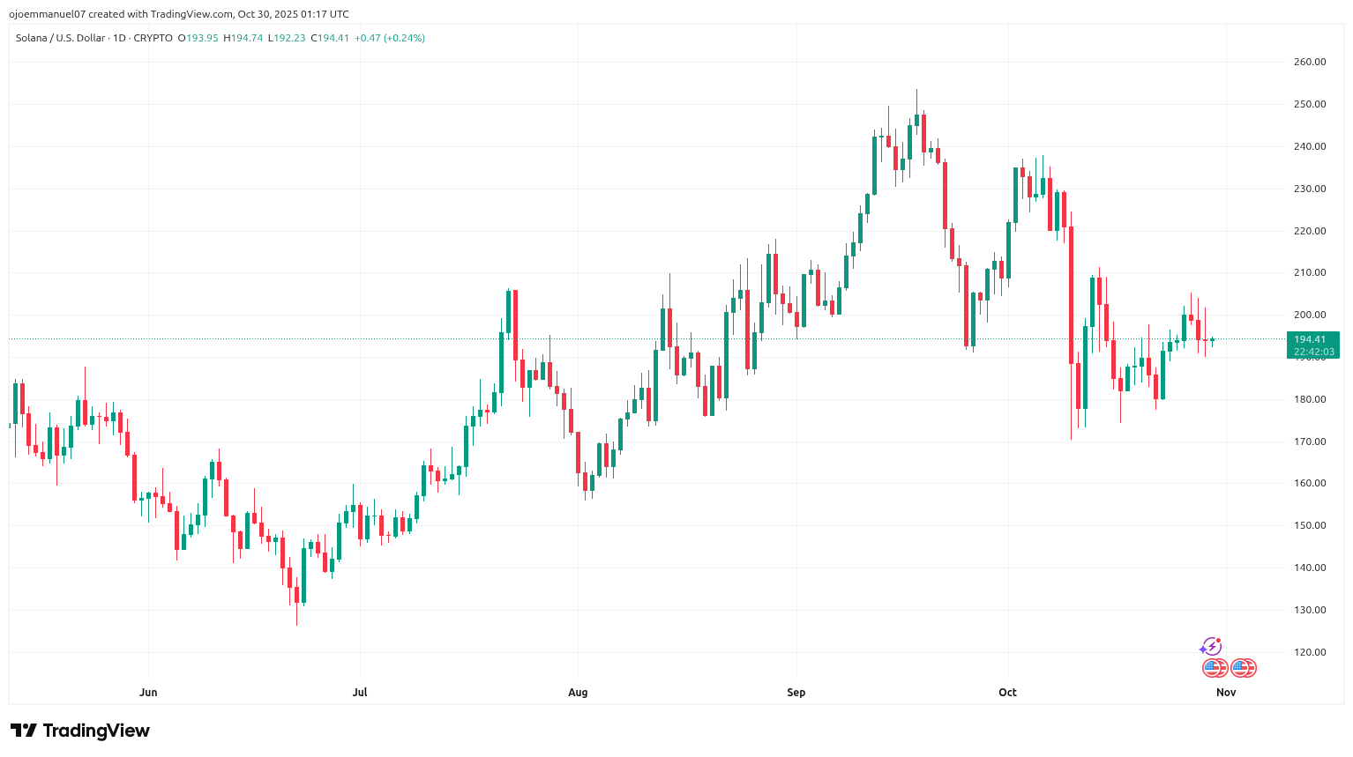Click the high value H194.74
This screenshot has height=757, width=1353.
(x=243, y=38)
